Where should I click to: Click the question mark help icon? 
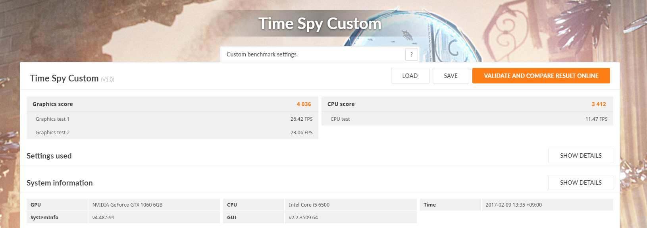coord(412,54)
